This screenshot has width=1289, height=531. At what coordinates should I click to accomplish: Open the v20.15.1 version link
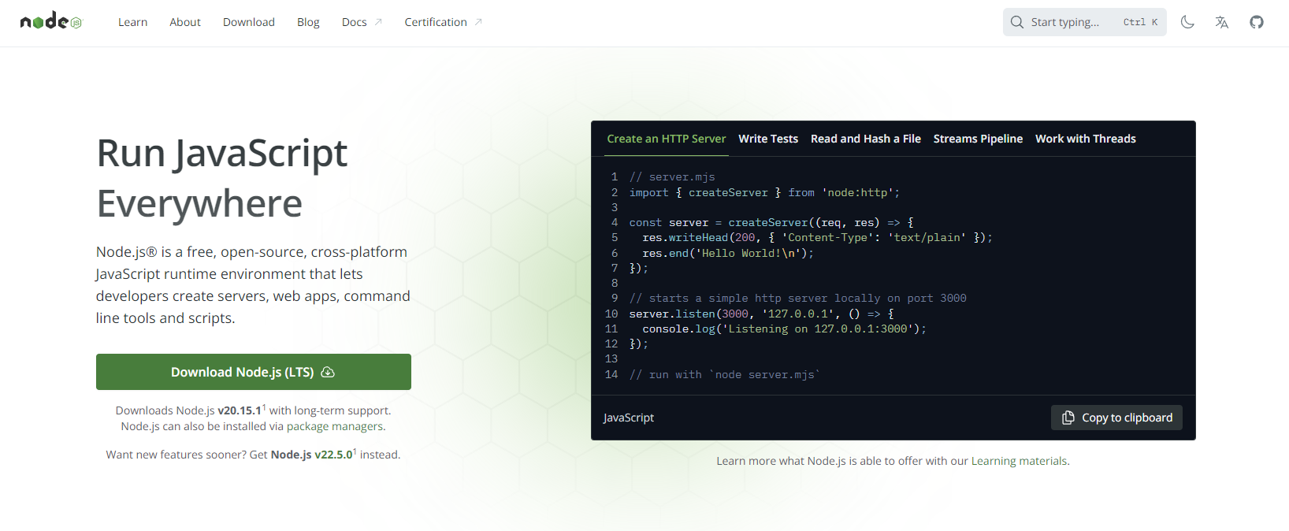pyautogui.click(x=240, y=410)
